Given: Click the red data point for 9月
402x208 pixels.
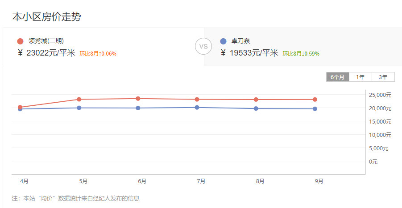Looking at the screenshot, I should 315,100.
